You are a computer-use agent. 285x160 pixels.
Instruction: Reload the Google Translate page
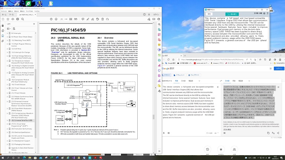[x=168, y=60]
